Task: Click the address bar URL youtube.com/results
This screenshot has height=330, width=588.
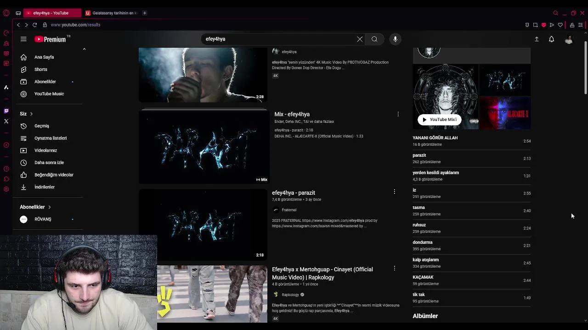Action: coord(75,25)
